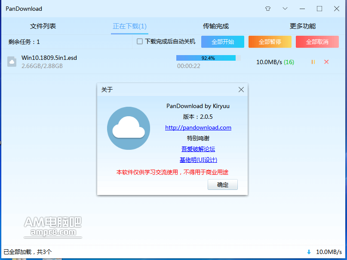Click the file icon beside Win10.1809.5in1.esd
Viewport: 347px width, 260px height.
pos(12,62)
